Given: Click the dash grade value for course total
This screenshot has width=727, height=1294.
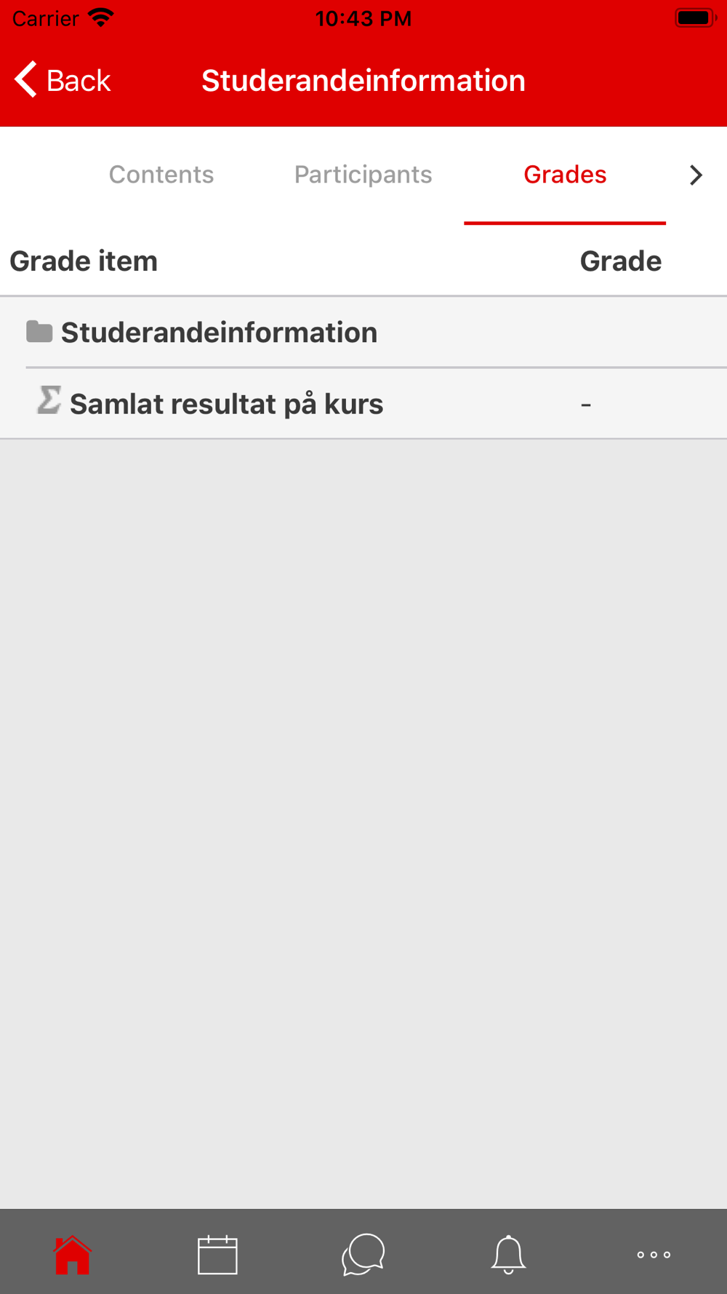Looking at the screenshot, I should pos(586,405).
